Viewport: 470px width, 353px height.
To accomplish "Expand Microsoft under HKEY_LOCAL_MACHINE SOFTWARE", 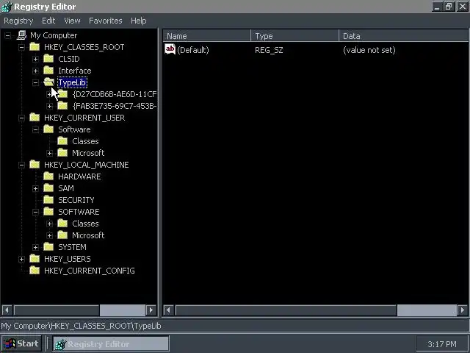I will point(49,235).
